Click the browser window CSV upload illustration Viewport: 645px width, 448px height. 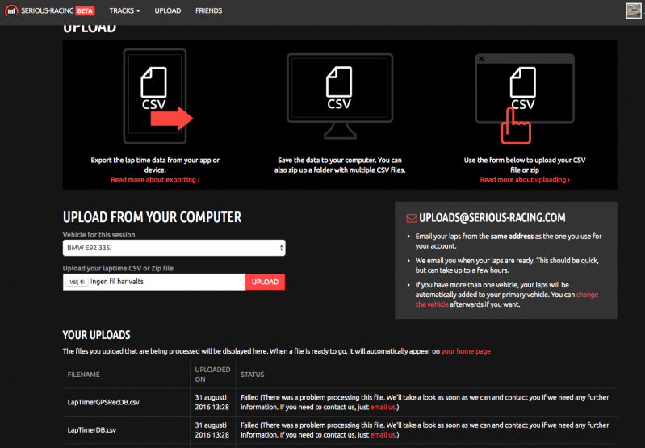point(525,98)
